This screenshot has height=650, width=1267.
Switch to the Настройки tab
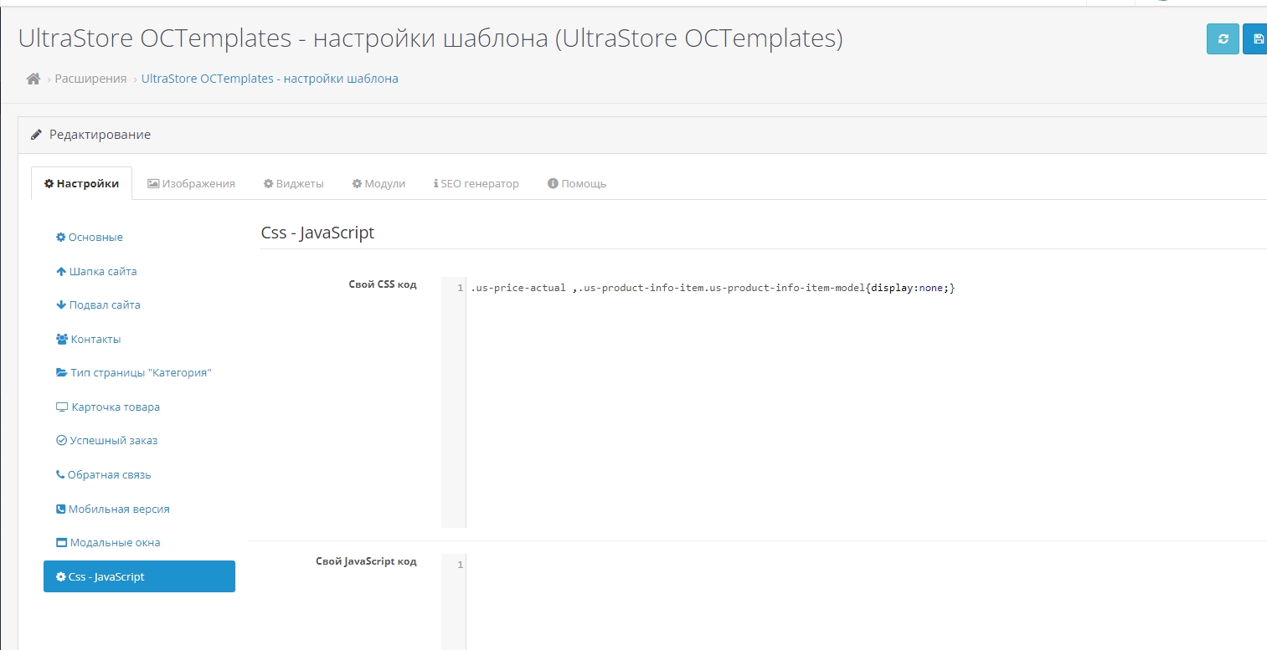pyautogui.click(x=81, y=183)
